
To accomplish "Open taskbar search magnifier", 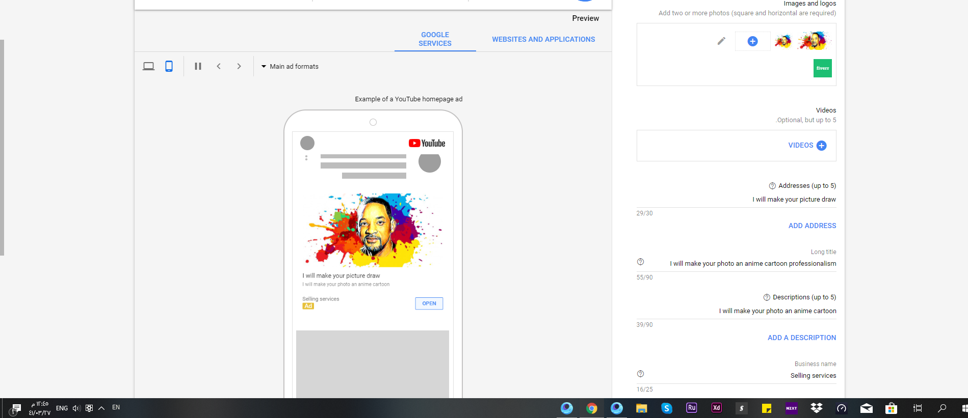I will coord(942,408).
